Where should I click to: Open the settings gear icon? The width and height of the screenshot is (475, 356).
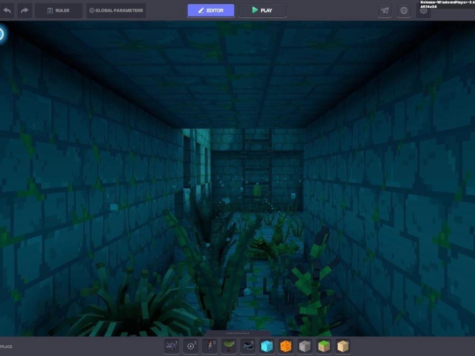pos(423,11)
